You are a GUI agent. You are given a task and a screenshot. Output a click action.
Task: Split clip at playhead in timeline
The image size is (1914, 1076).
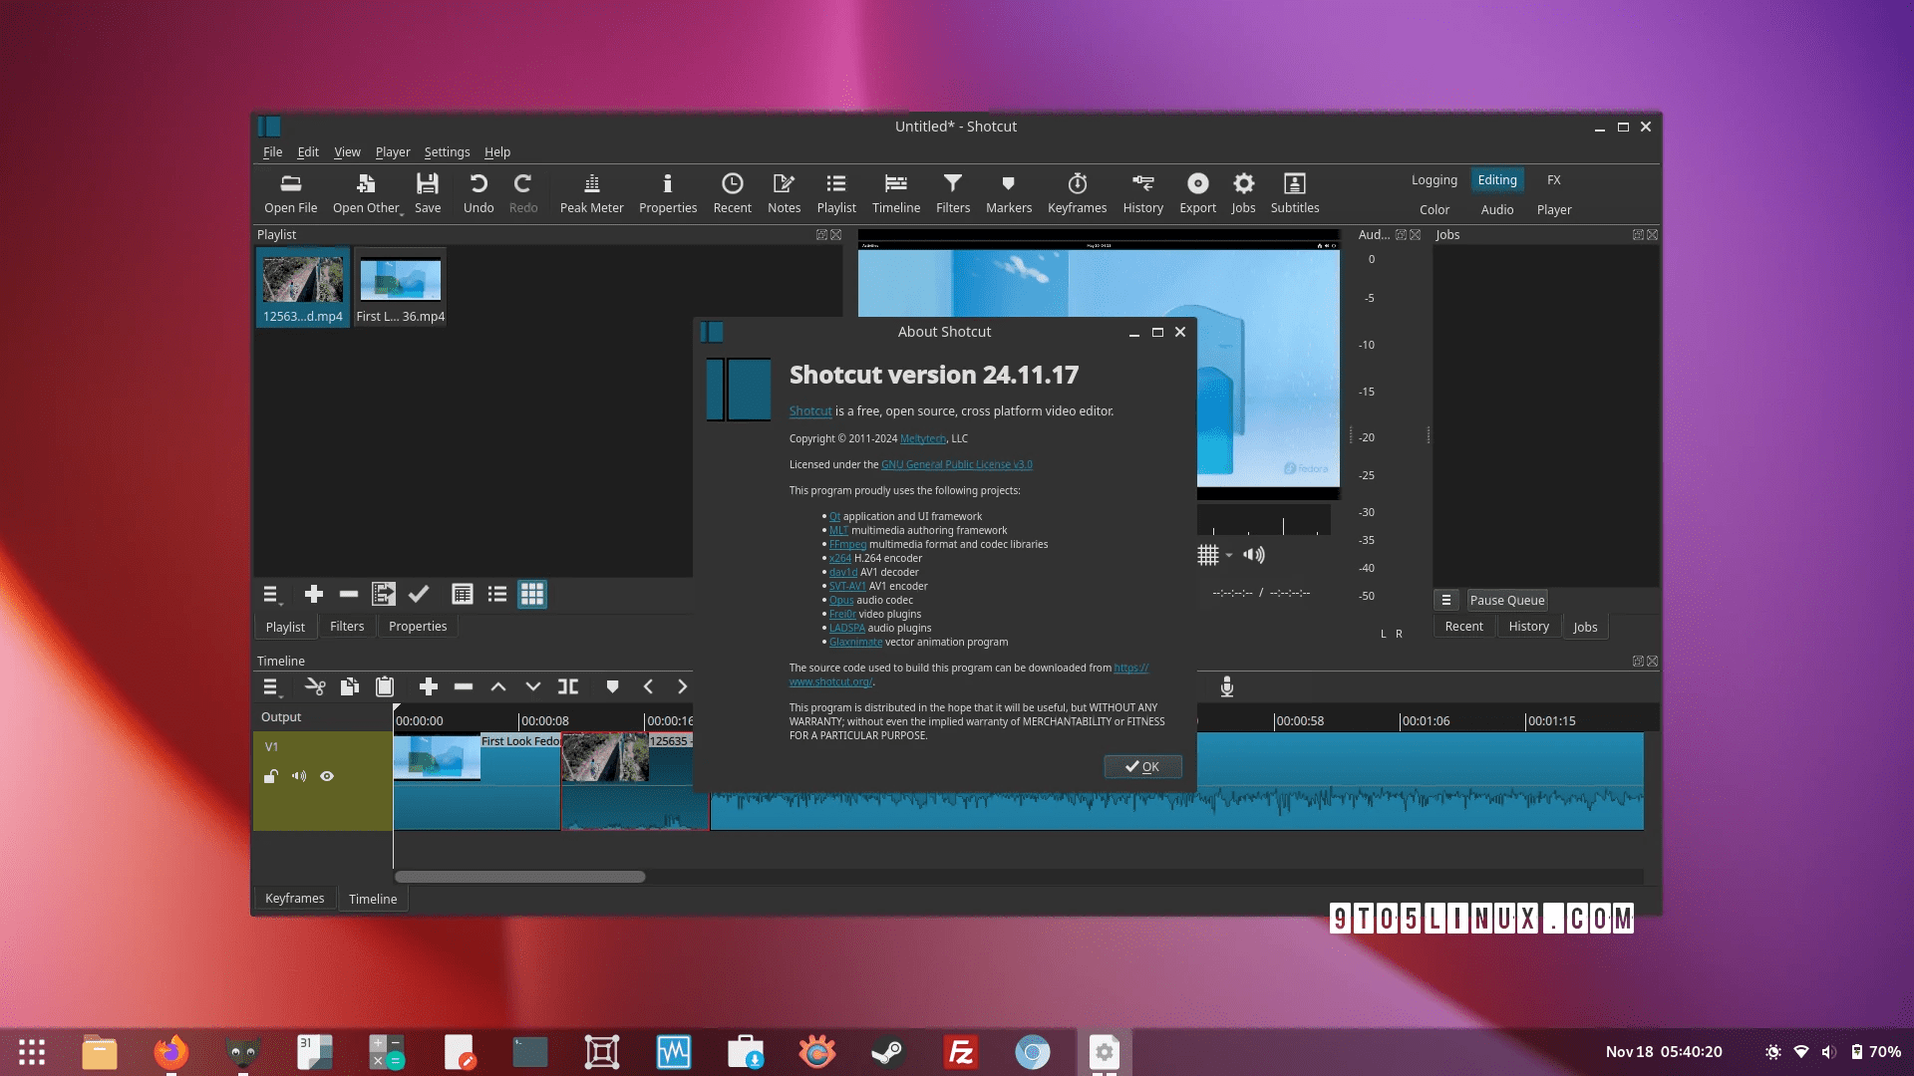(x=568, y=686)
